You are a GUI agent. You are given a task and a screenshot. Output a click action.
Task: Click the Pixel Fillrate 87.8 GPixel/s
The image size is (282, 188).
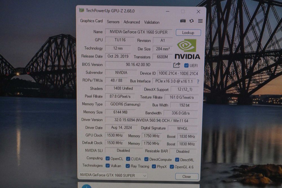120,96
